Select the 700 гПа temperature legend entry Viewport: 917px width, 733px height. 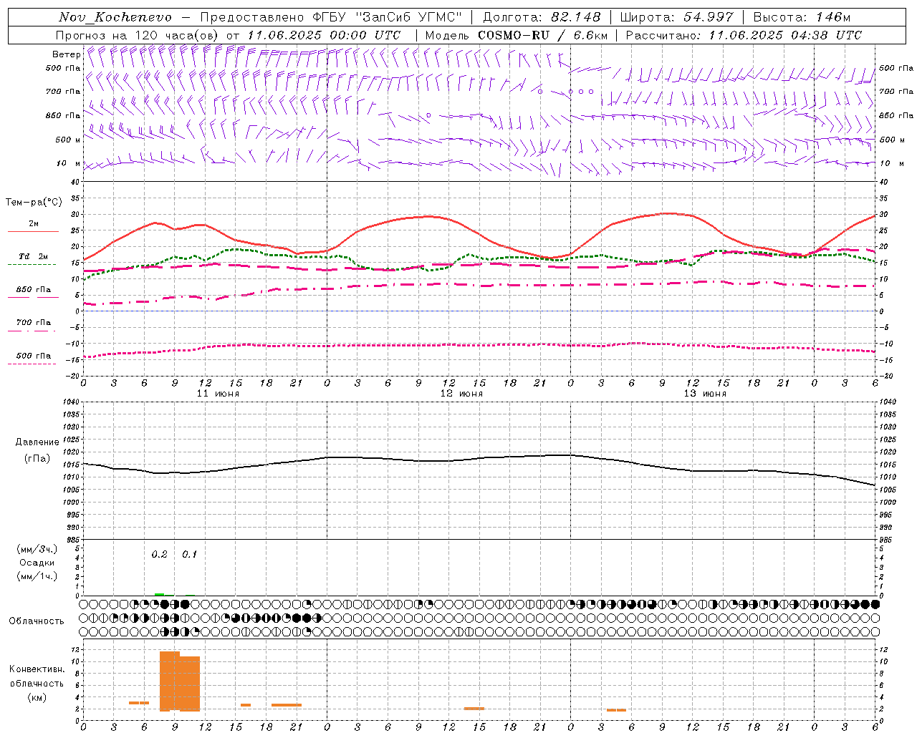33,326
